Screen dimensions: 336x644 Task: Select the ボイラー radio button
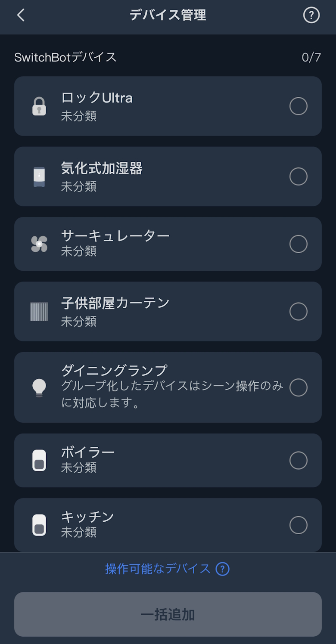[299, 461]
